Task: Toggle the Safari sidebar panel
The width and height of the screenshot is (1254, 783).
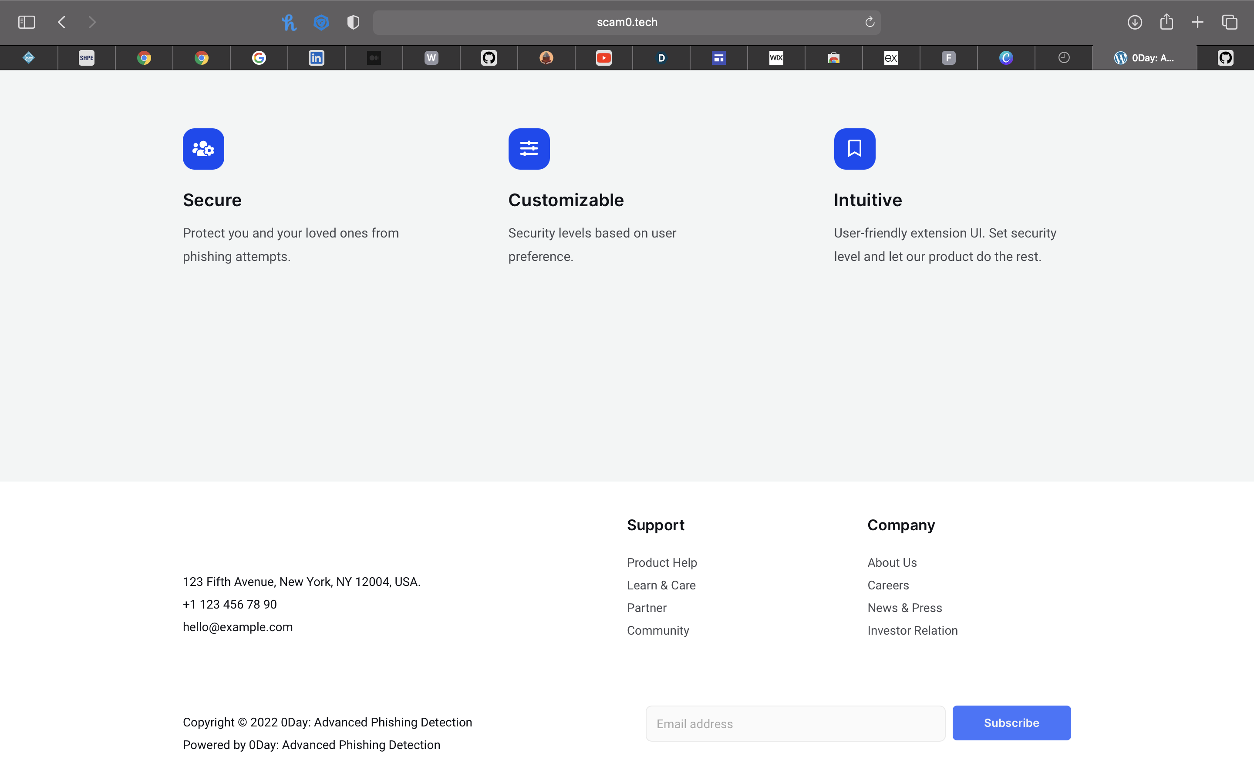Action: pos(26,22)
